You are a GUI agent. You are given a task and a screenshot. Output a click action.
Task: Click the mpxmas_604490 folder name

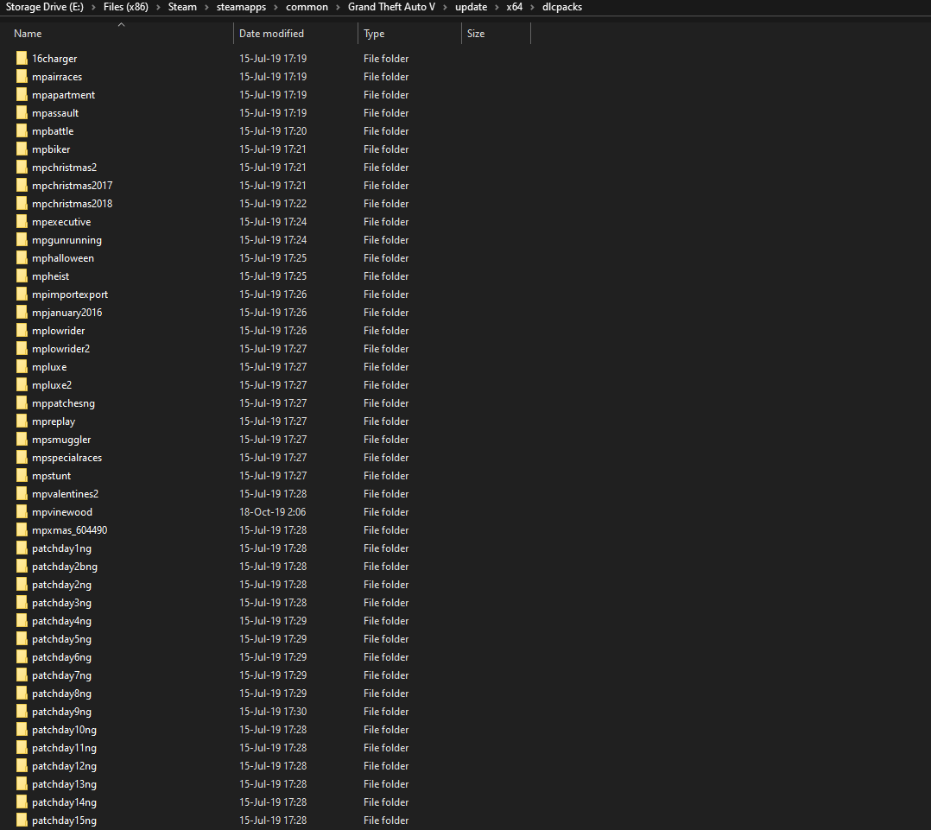(x=69, y=530)
